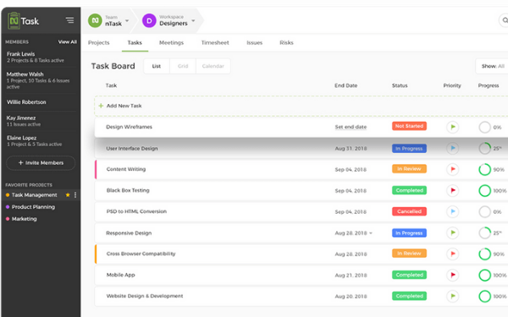Collapse the sidebar with hamburger menu icon
This screenshot has height=317, width=508.
[69, 20]
